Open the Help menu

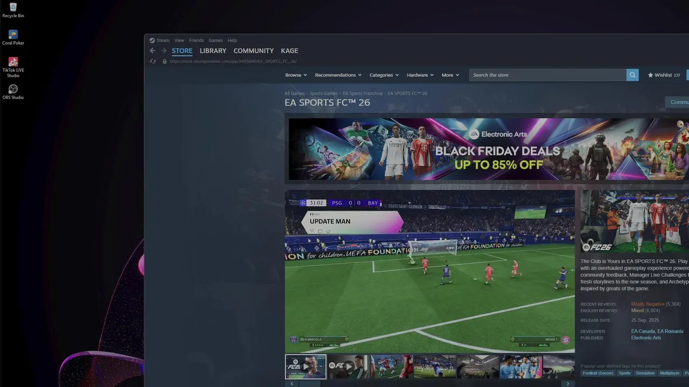pos(232,40)
